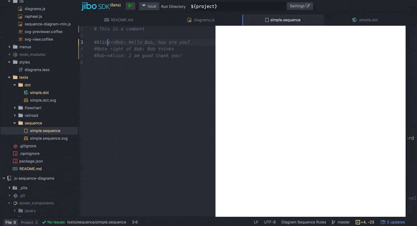Open the local target dropdown
Viewport: 417px width, 226px height.
(149, 6)
